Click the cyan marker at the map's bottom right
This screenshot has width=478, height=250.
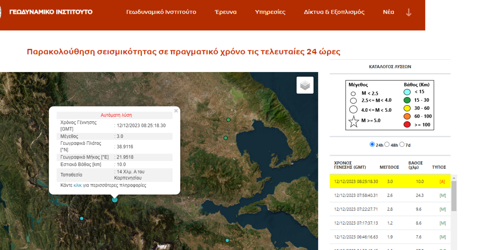[227, 241]
